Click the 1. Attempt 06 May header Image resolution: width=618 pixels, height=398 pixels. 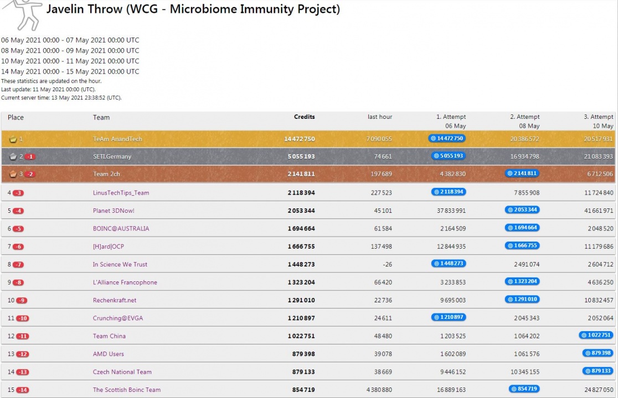point(451,122)
